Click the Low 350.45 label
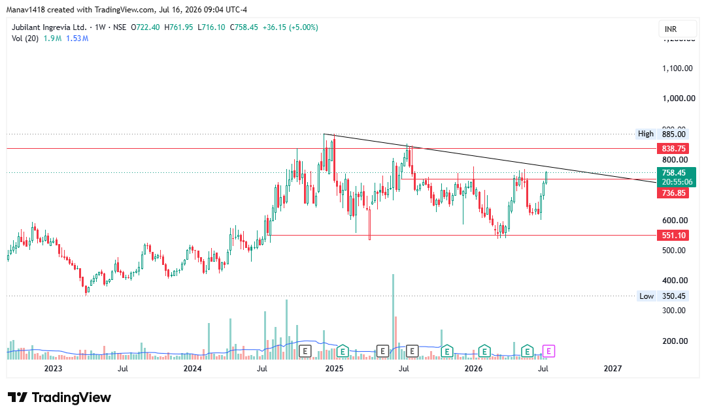 click(x=663, y=296)
